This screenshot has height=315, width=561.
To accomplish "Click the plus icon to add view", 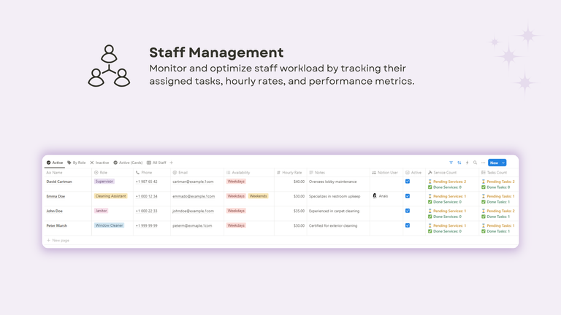I will pyautogui.click(x=172, y=163).
